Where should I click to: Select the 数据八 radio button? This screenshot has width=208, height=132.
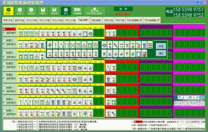(4, 111)
